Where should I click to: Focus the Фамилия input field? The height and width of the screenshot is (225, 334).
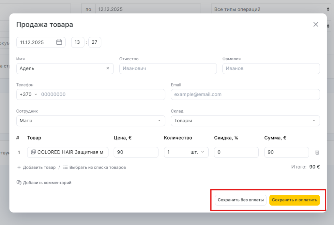[271, 68]
